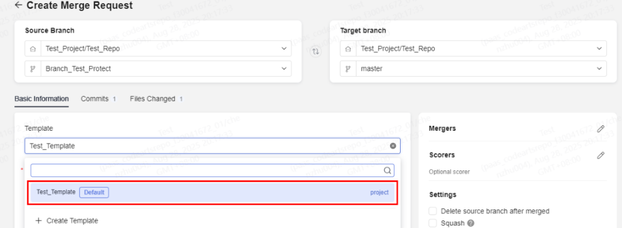This screenshot has width=622, height=228.
Task: Open the Squash help question-mark icon
Action: tap(471, 223)
